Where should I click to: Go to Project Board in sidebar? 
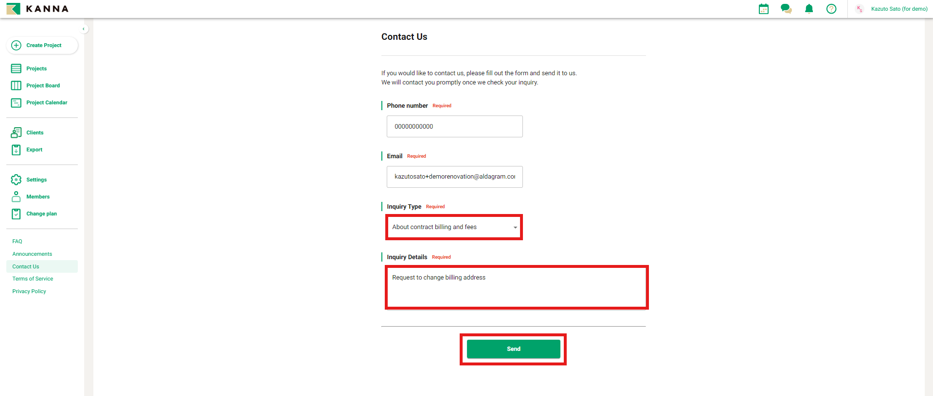43,85
